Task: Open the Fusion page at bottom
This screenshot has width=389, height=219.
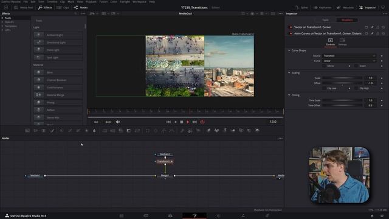Action: click(194, 216)
